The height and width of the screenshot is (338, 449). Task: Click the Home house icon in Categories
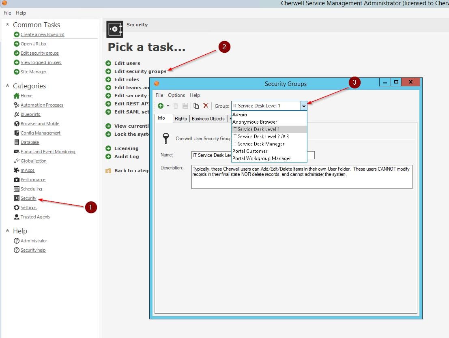pyautogui.click(x=17, y=96)
